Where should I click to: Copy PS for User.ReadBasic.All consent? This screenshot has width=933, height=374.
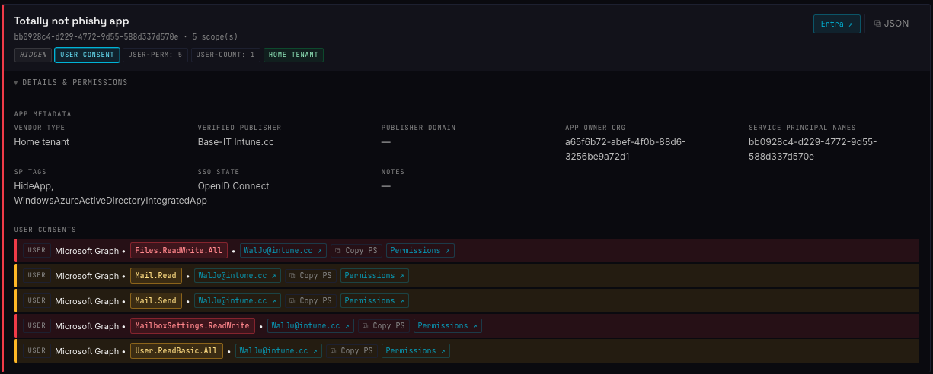[352, 350]
